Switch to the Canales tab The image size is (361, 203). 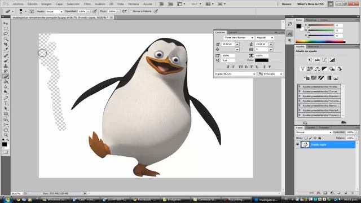coord(311,127)
